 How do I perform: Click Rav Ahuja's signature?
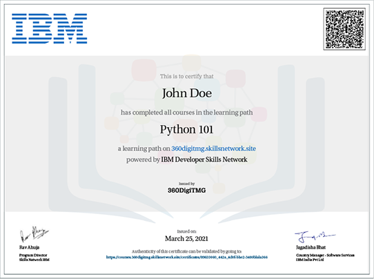pyautogui.click(x=34, y=234)
